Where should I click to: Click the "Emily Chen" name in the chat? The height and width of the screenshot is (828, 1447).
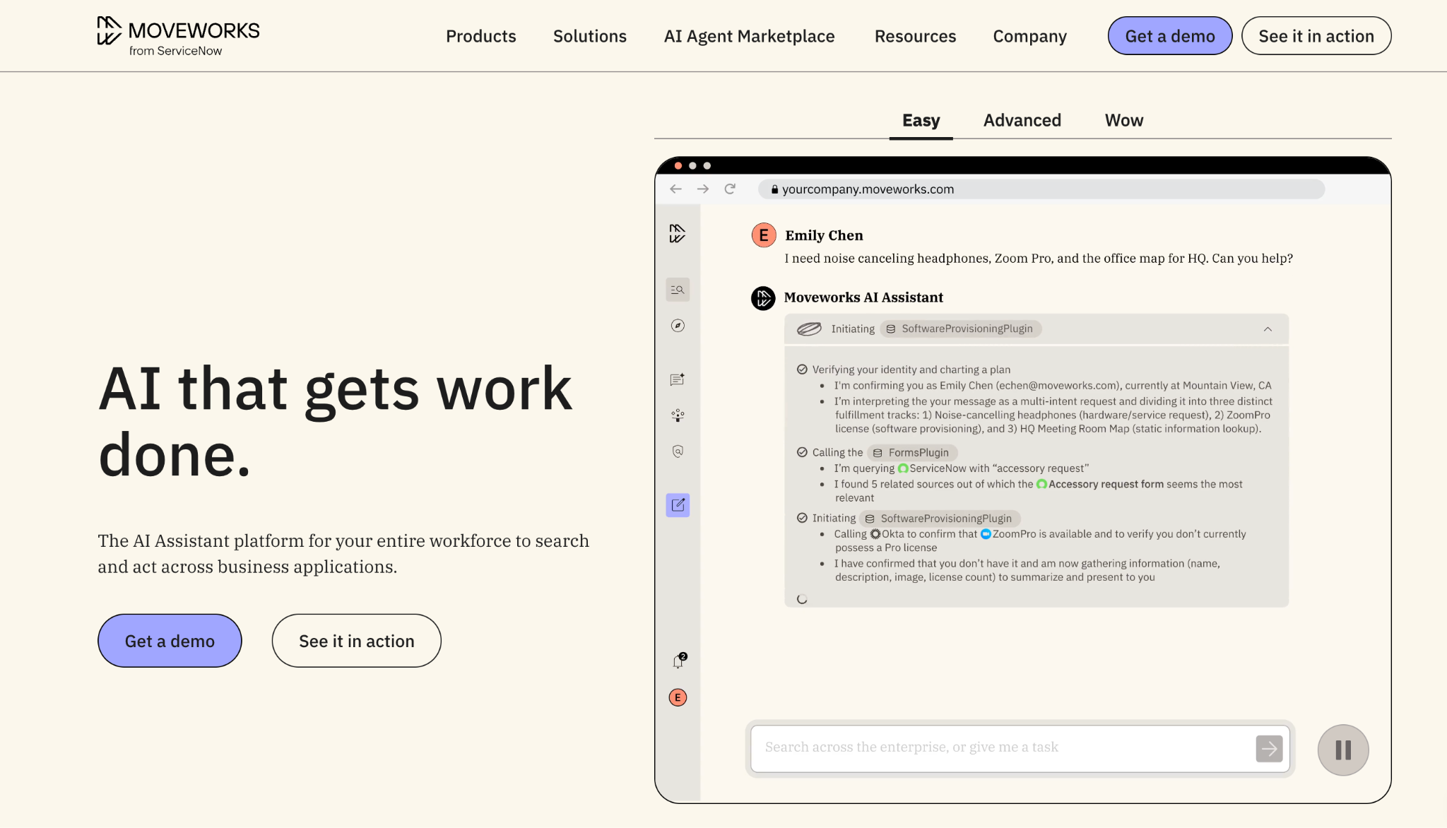(x=824, y=236)
